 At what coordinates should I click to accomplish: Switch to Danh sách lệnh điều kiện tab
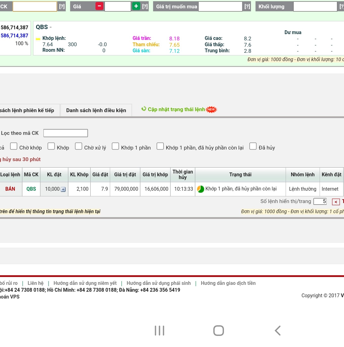point(96,110)
